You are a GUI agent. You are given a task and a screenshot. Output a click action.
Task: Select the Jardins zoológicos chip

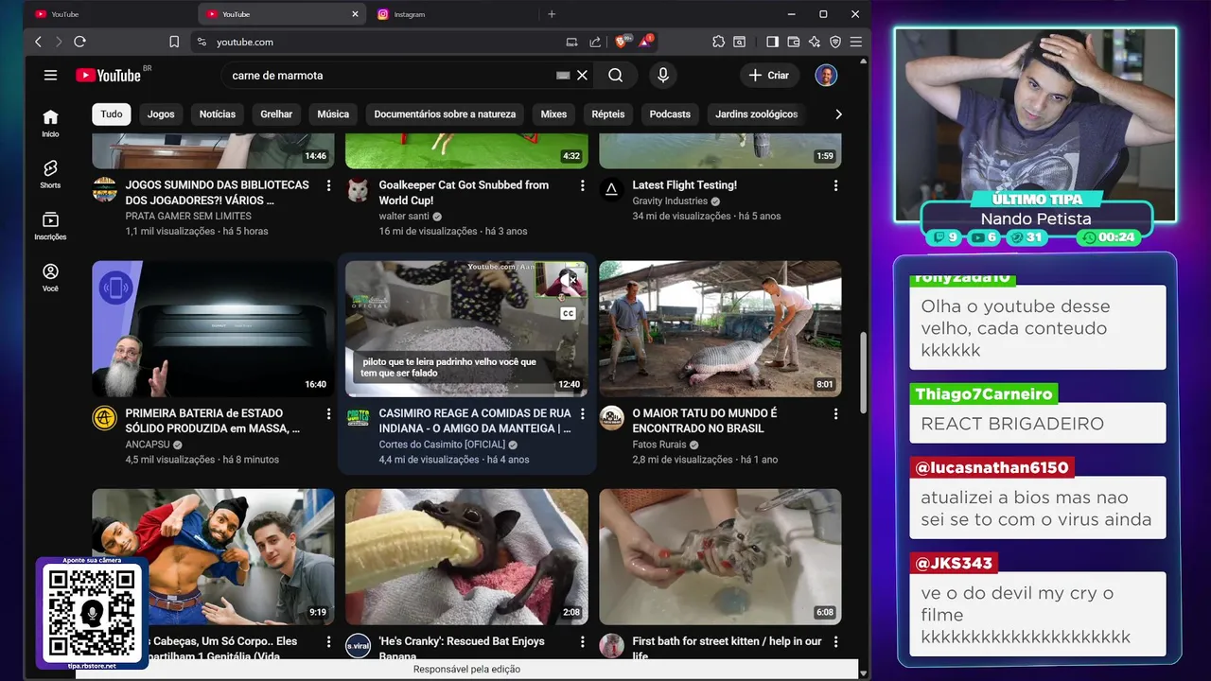pos(757,114)
